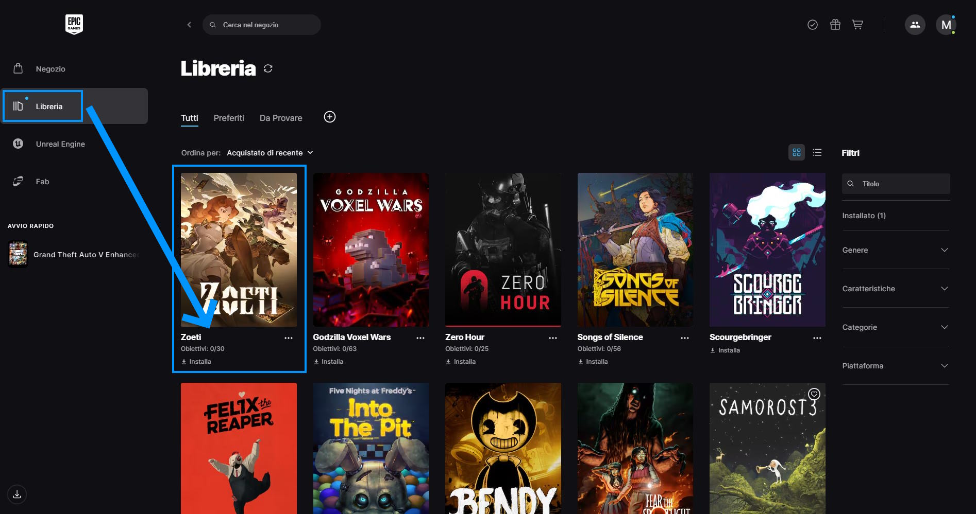Viewport: 976px width, 514px height.
Task: Open the Ordina per sort dropdown
Action: [x=270, y=153]
